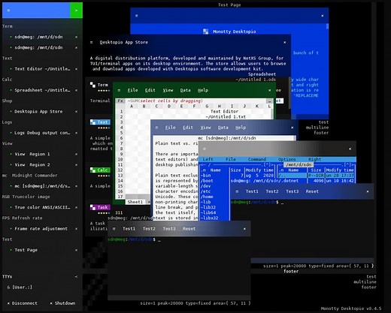The height and width of the screenshot is (313, 391).
Task: Open the Text Editor window's hamburger menu
Action: point(156,128)
